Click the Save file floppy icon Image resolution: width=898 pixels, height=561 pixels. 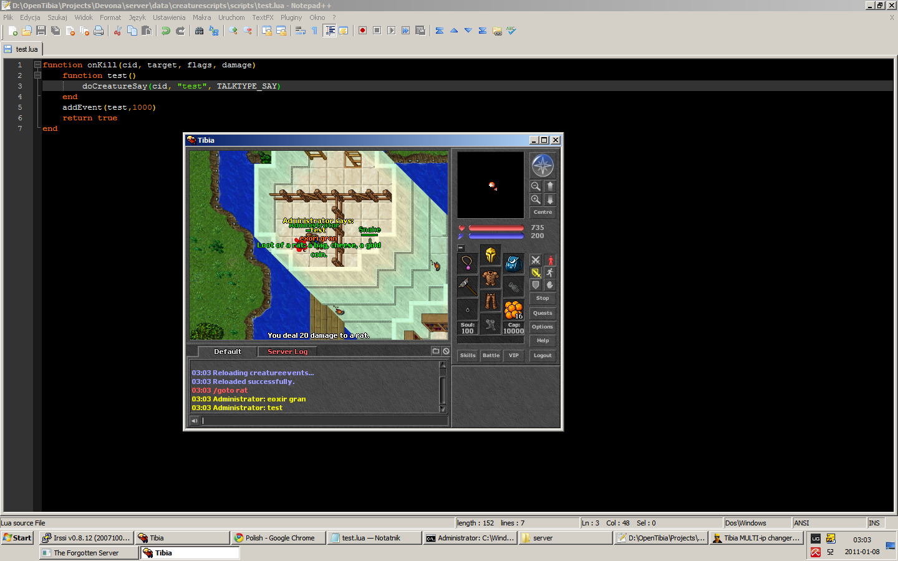41,31
